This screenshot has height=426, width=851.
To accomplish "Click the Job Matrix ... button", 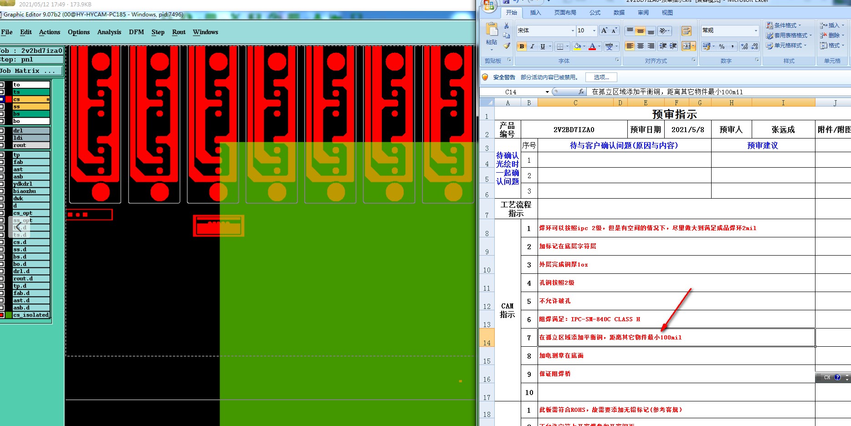I will tap(31, 71).
